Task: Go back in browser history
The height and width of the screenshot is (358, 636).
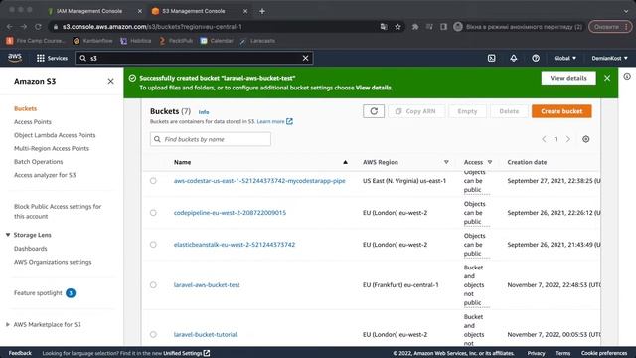Action: click(x=10, y=27)
